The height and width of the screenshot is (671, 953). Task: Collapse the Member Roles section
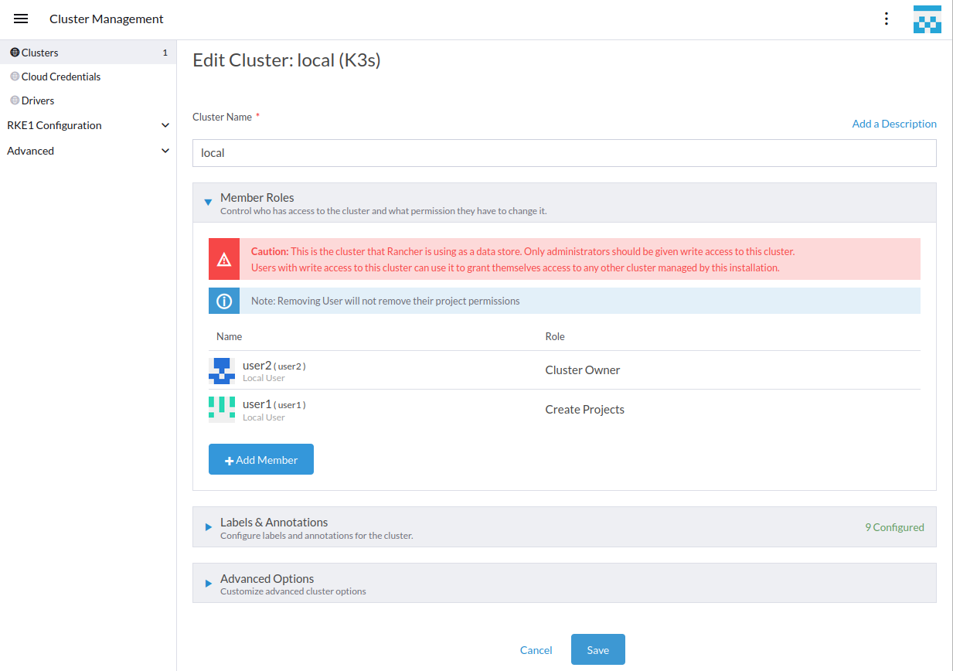[207, 201]
